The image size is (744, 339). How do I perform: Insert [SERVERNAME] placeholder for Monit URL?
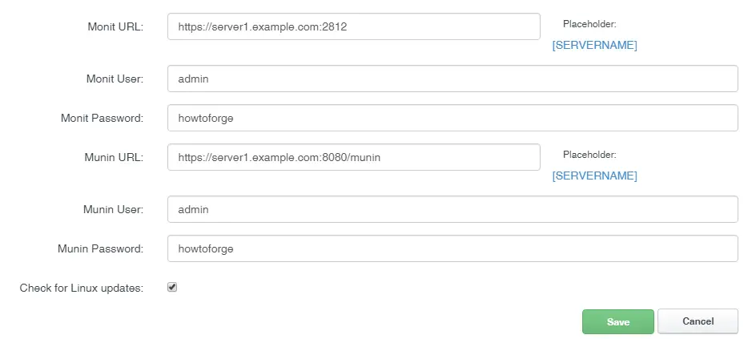tap(594, 45)
